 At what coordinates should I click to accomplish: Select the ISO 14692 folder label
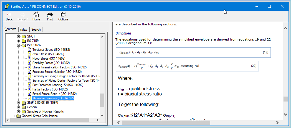(34, 45)
